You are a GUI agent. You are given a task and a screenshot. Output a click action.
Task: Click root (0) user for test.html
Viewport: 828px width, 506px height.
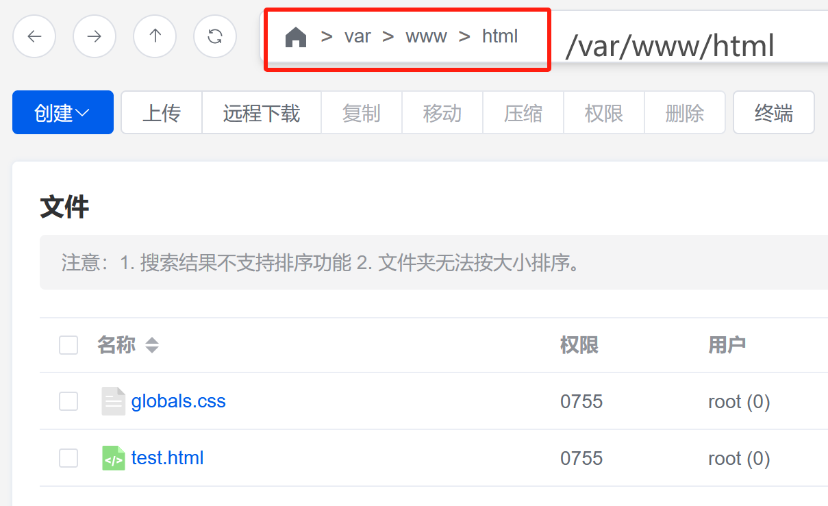739,458
